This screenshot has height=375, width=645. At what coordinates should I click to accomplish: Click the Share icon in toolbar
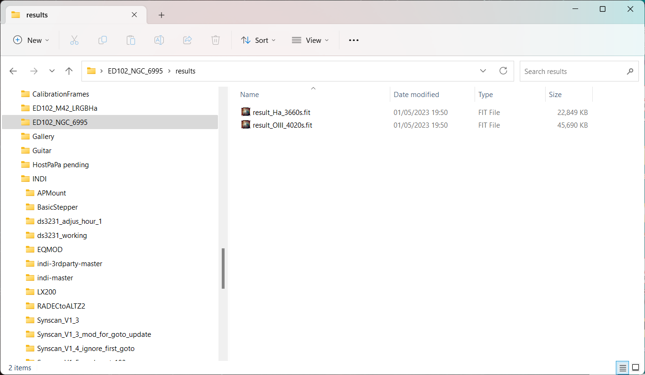(187, 41)
